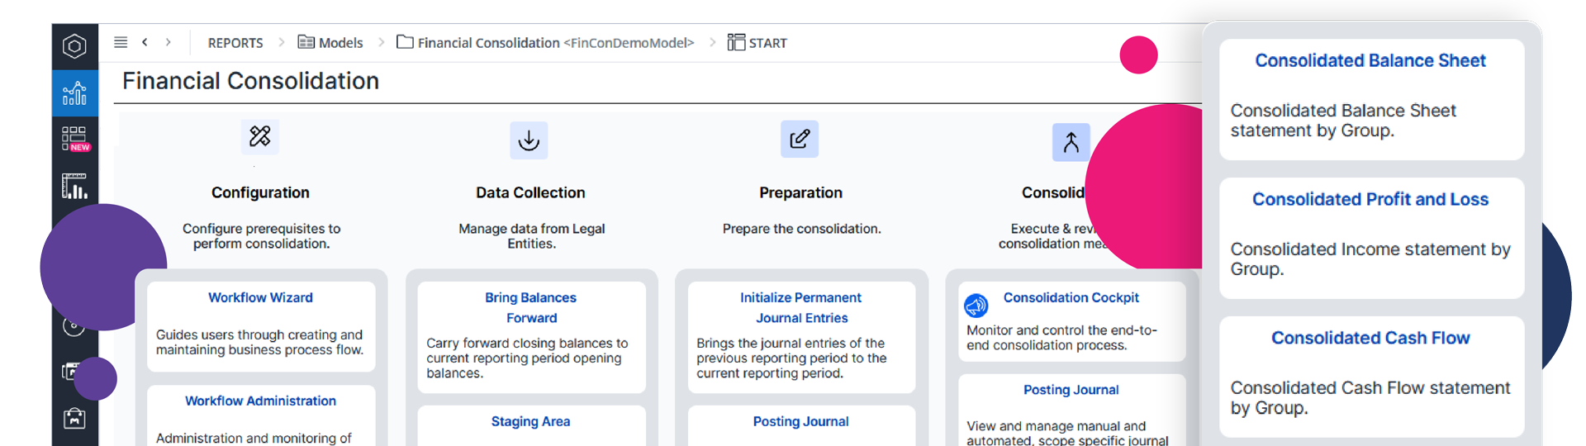Click the Consolidation merge arrow icon
The width and height of the screenshot is (1586, 446).
pos(1071,142)
